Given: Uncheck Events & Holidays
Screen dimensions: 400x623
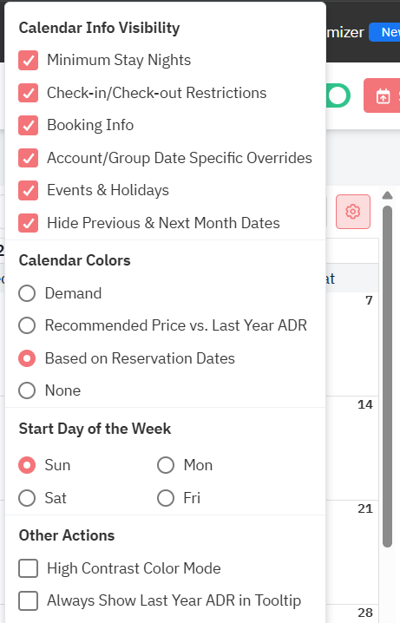Looking at the screenshot, I should pyautogui.click(x=29, y=191).
